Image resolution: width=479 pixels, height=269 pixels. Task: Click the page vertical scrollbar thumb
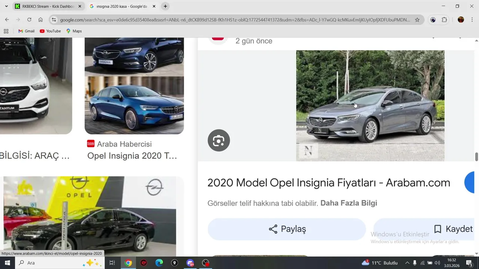click(476, 157)
